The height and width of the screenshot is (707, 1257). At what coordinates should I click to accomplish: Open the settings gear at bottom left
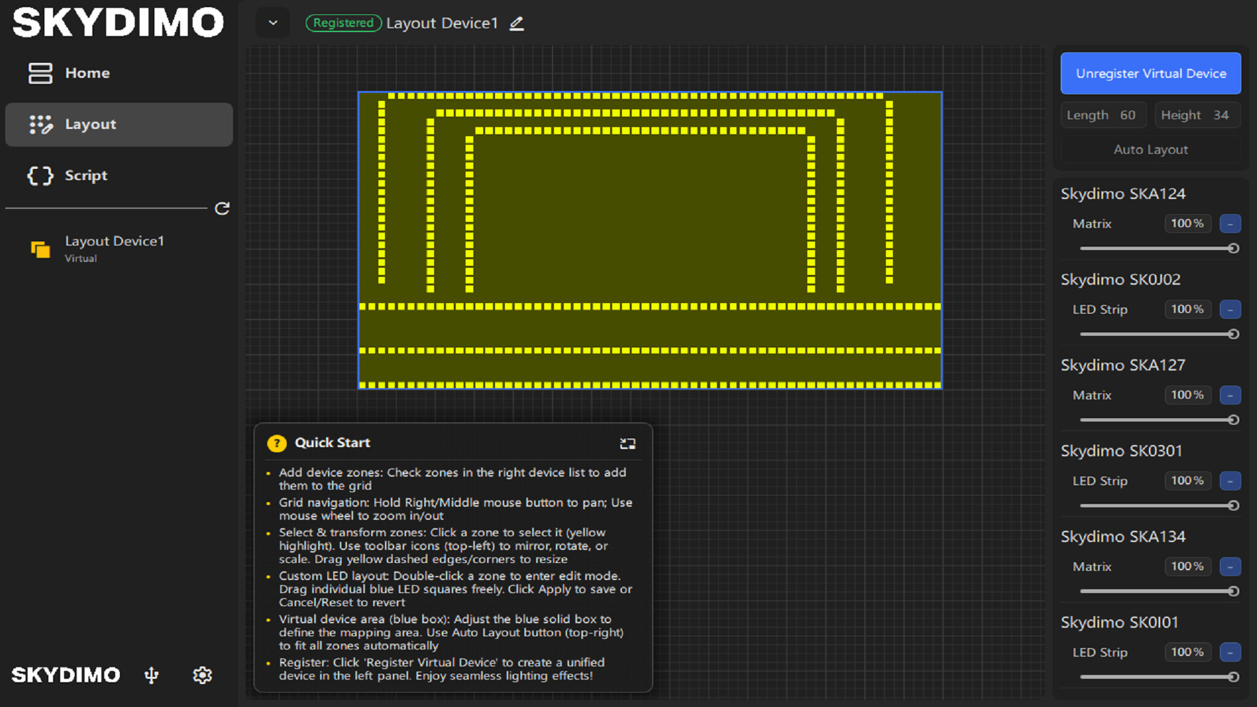[202, 675]
